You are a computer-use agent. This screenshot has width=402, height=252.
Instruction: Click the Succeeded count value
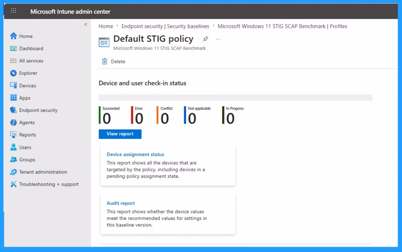point(107,119)
